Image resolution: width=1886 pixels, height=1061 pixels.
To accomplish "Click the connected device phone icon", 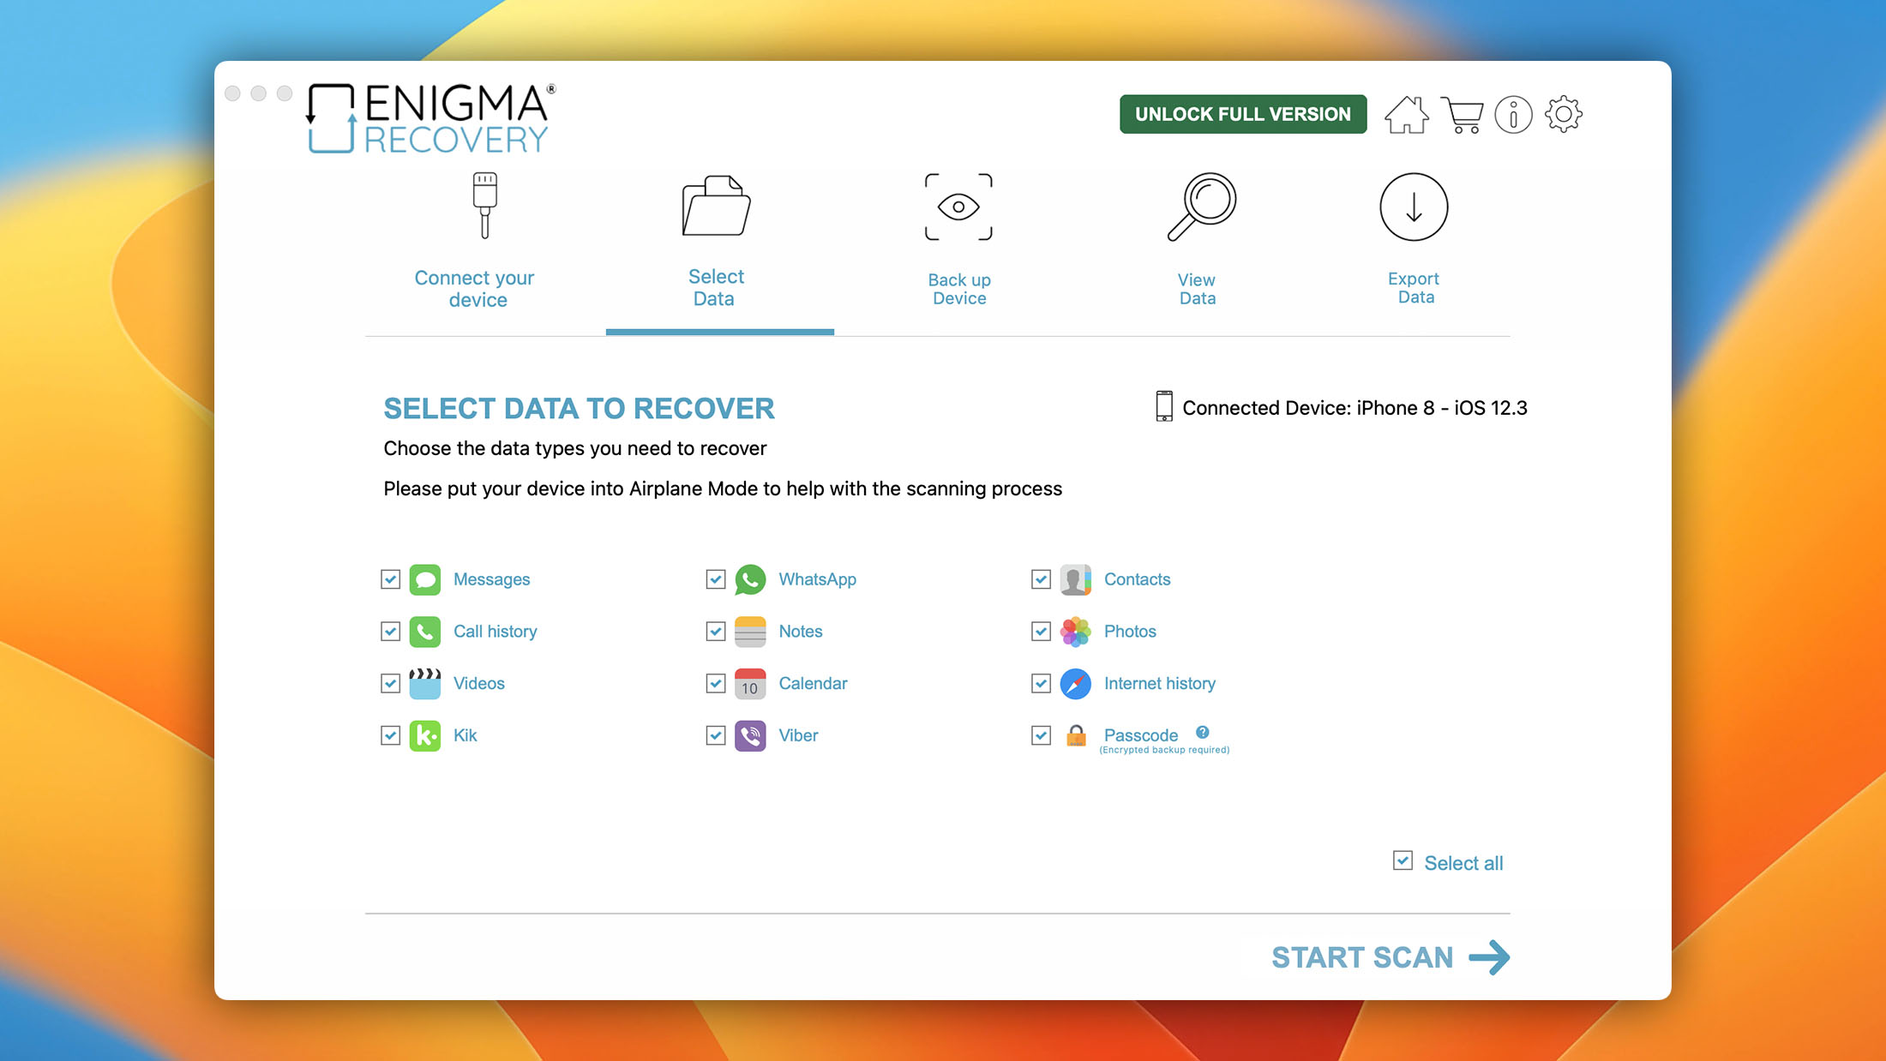I will click(x=1164, y=406).
